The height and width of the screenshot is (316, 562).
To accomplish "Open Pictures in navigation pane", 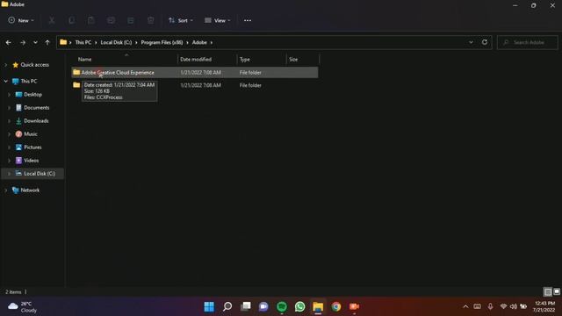I will click(32, 147).
